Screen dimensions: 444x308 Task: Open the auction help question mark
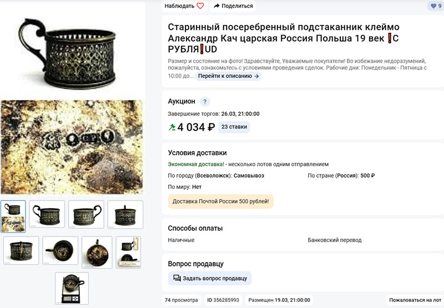tap(205, 101)
